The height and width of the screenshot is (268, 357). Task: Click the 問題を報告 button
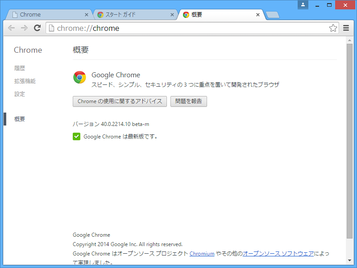[188, 101]
